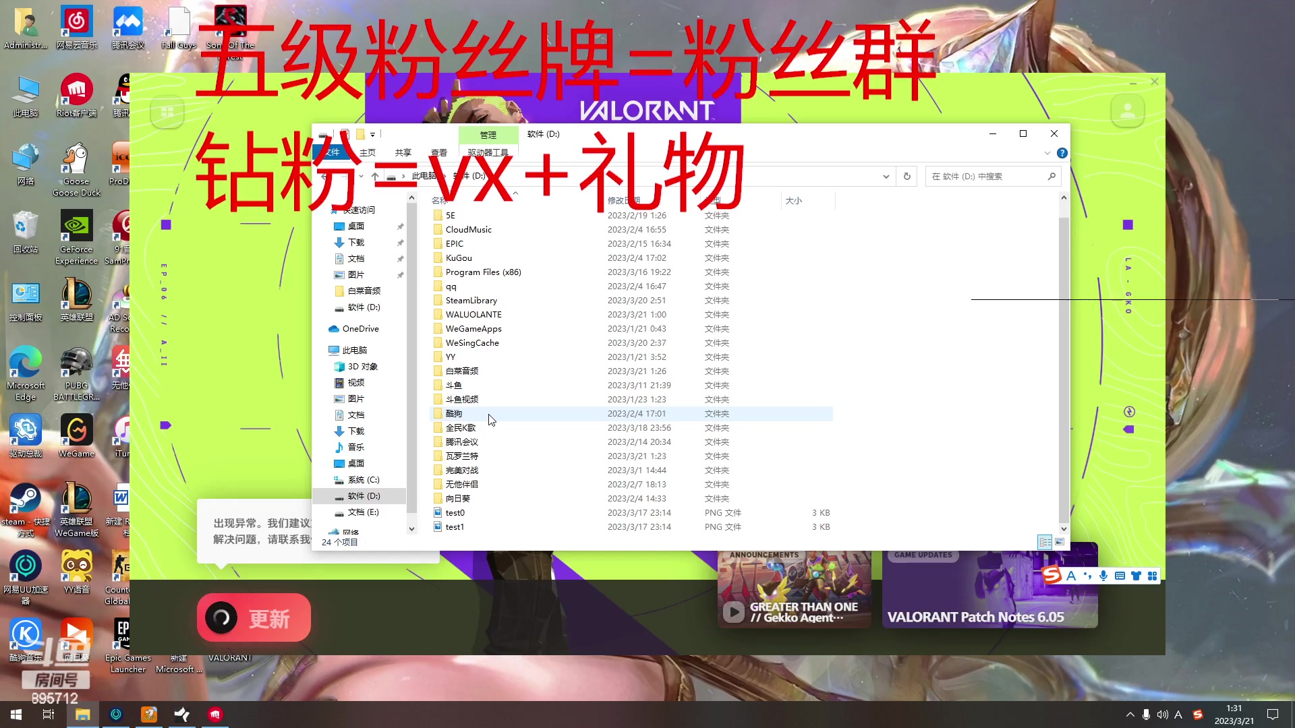Toggle punctuation mode in Sogou bar
This screenshot has width=1295, height=728.
pyautogui.click(x=1087, y=576)
